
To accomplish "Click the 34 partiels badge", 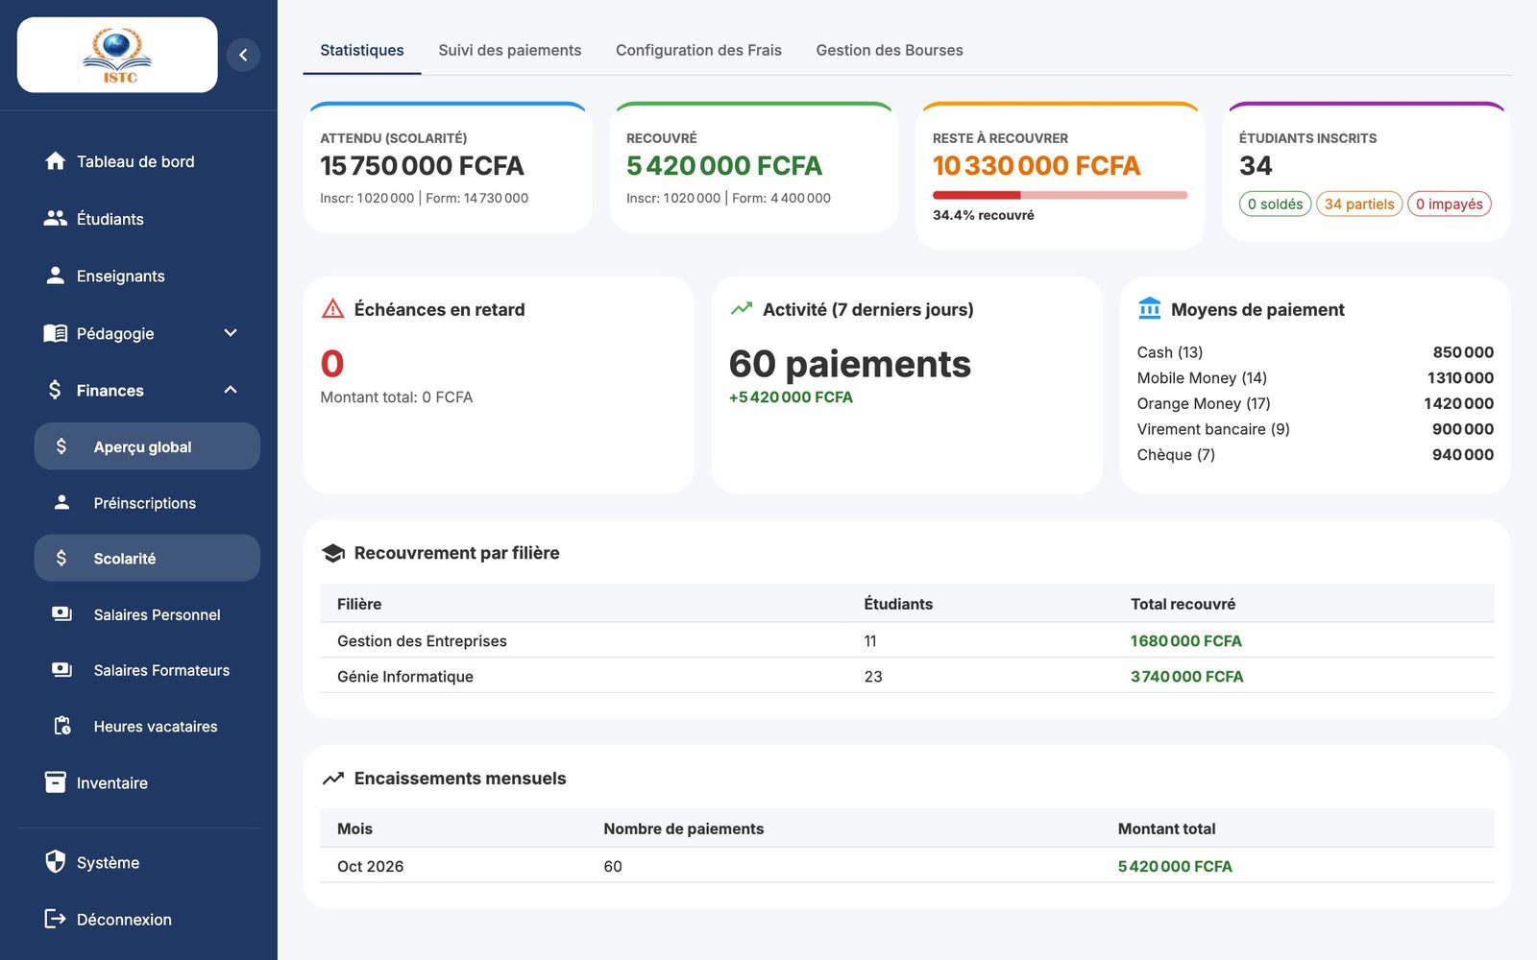I will click(1358, 204).
